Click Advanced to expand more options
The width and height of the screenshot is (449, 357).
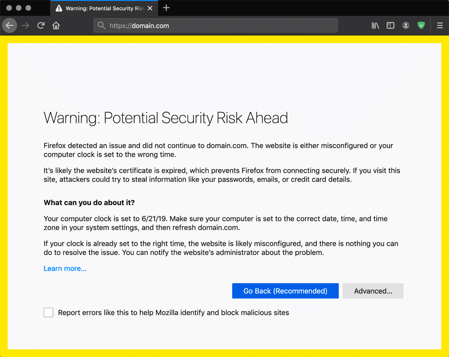pyautogui.click(x=373, y=291)
